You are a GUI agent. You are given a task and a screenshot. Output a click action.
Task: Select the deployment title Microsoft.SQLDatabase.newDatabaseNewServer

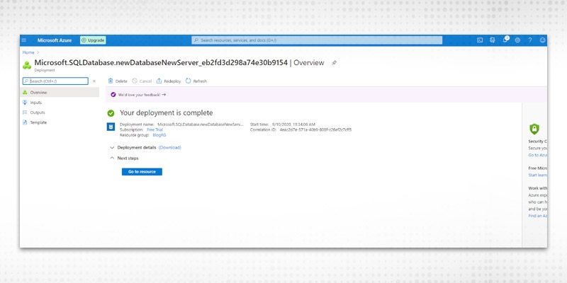click(x=161, y=63)
